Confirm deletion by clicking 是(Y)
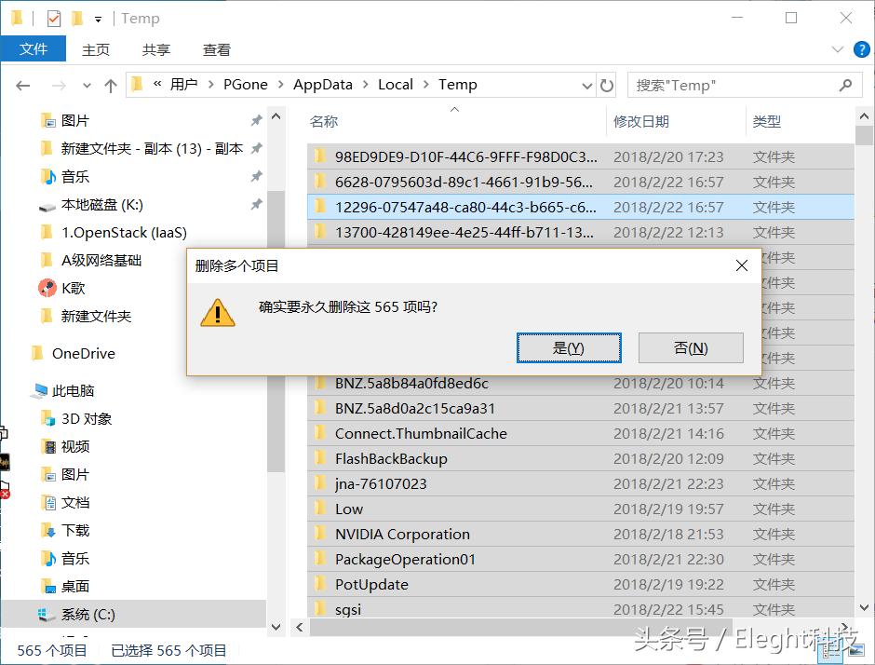This screenshot has height=665, width=875. [x=569, y=347]
